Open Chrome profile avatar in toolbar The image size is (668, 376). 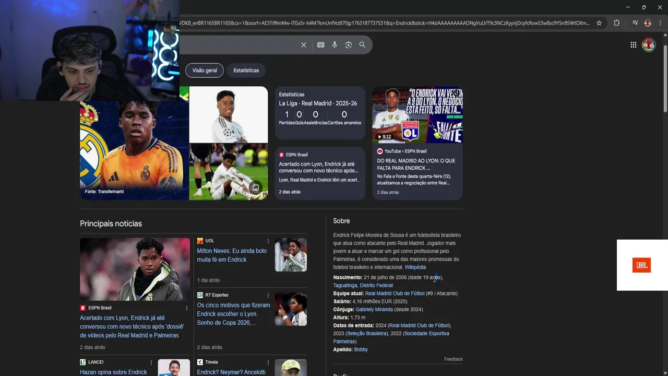648,23
